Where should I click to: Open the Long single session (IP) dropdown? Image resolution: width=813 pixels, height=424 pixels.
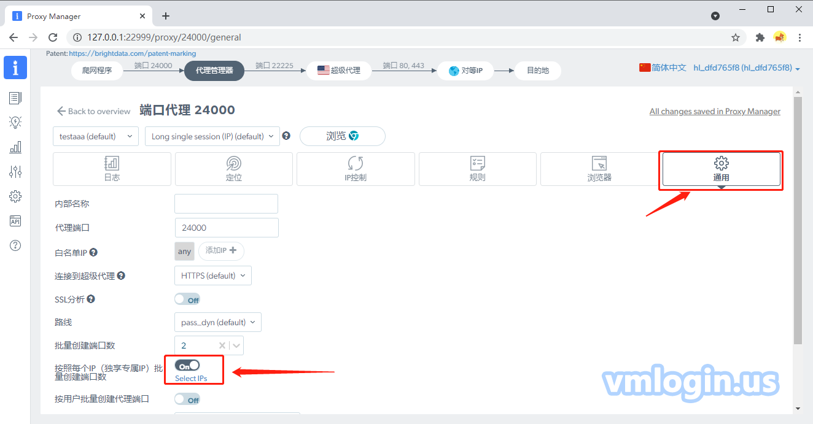(x=212, y=136)
